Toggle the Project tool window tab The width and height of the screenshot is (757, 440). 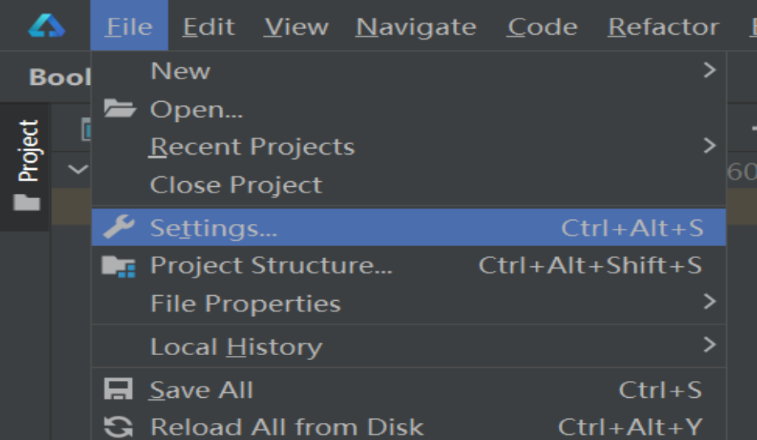27,150
